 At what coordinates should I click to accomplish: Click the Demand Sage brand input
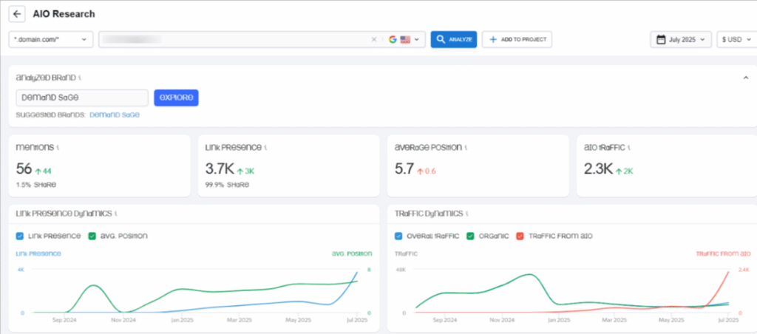(82, 98)
